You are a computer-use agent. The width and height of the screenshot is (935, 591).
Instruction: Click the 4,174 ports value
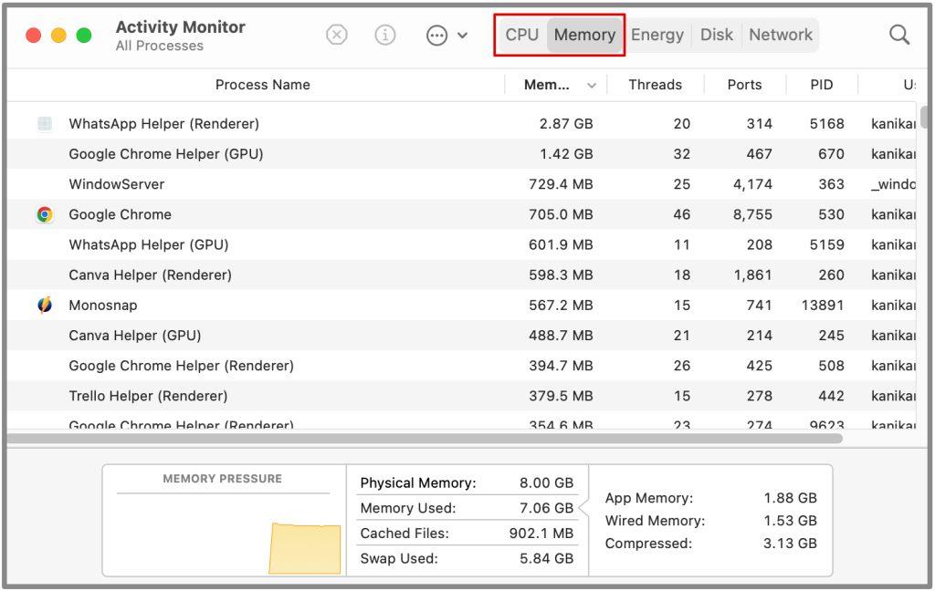752,184
